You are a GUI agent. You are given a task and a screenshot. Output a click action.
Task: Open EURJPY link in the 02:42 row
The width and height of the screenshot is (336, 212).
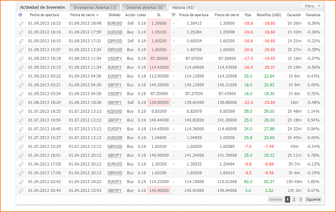tap(114, 182)
